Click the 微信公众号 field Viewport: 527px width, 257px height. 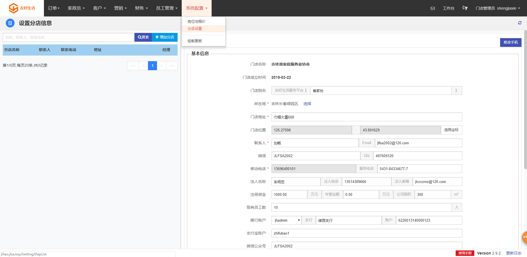click(x=367, y=246)
